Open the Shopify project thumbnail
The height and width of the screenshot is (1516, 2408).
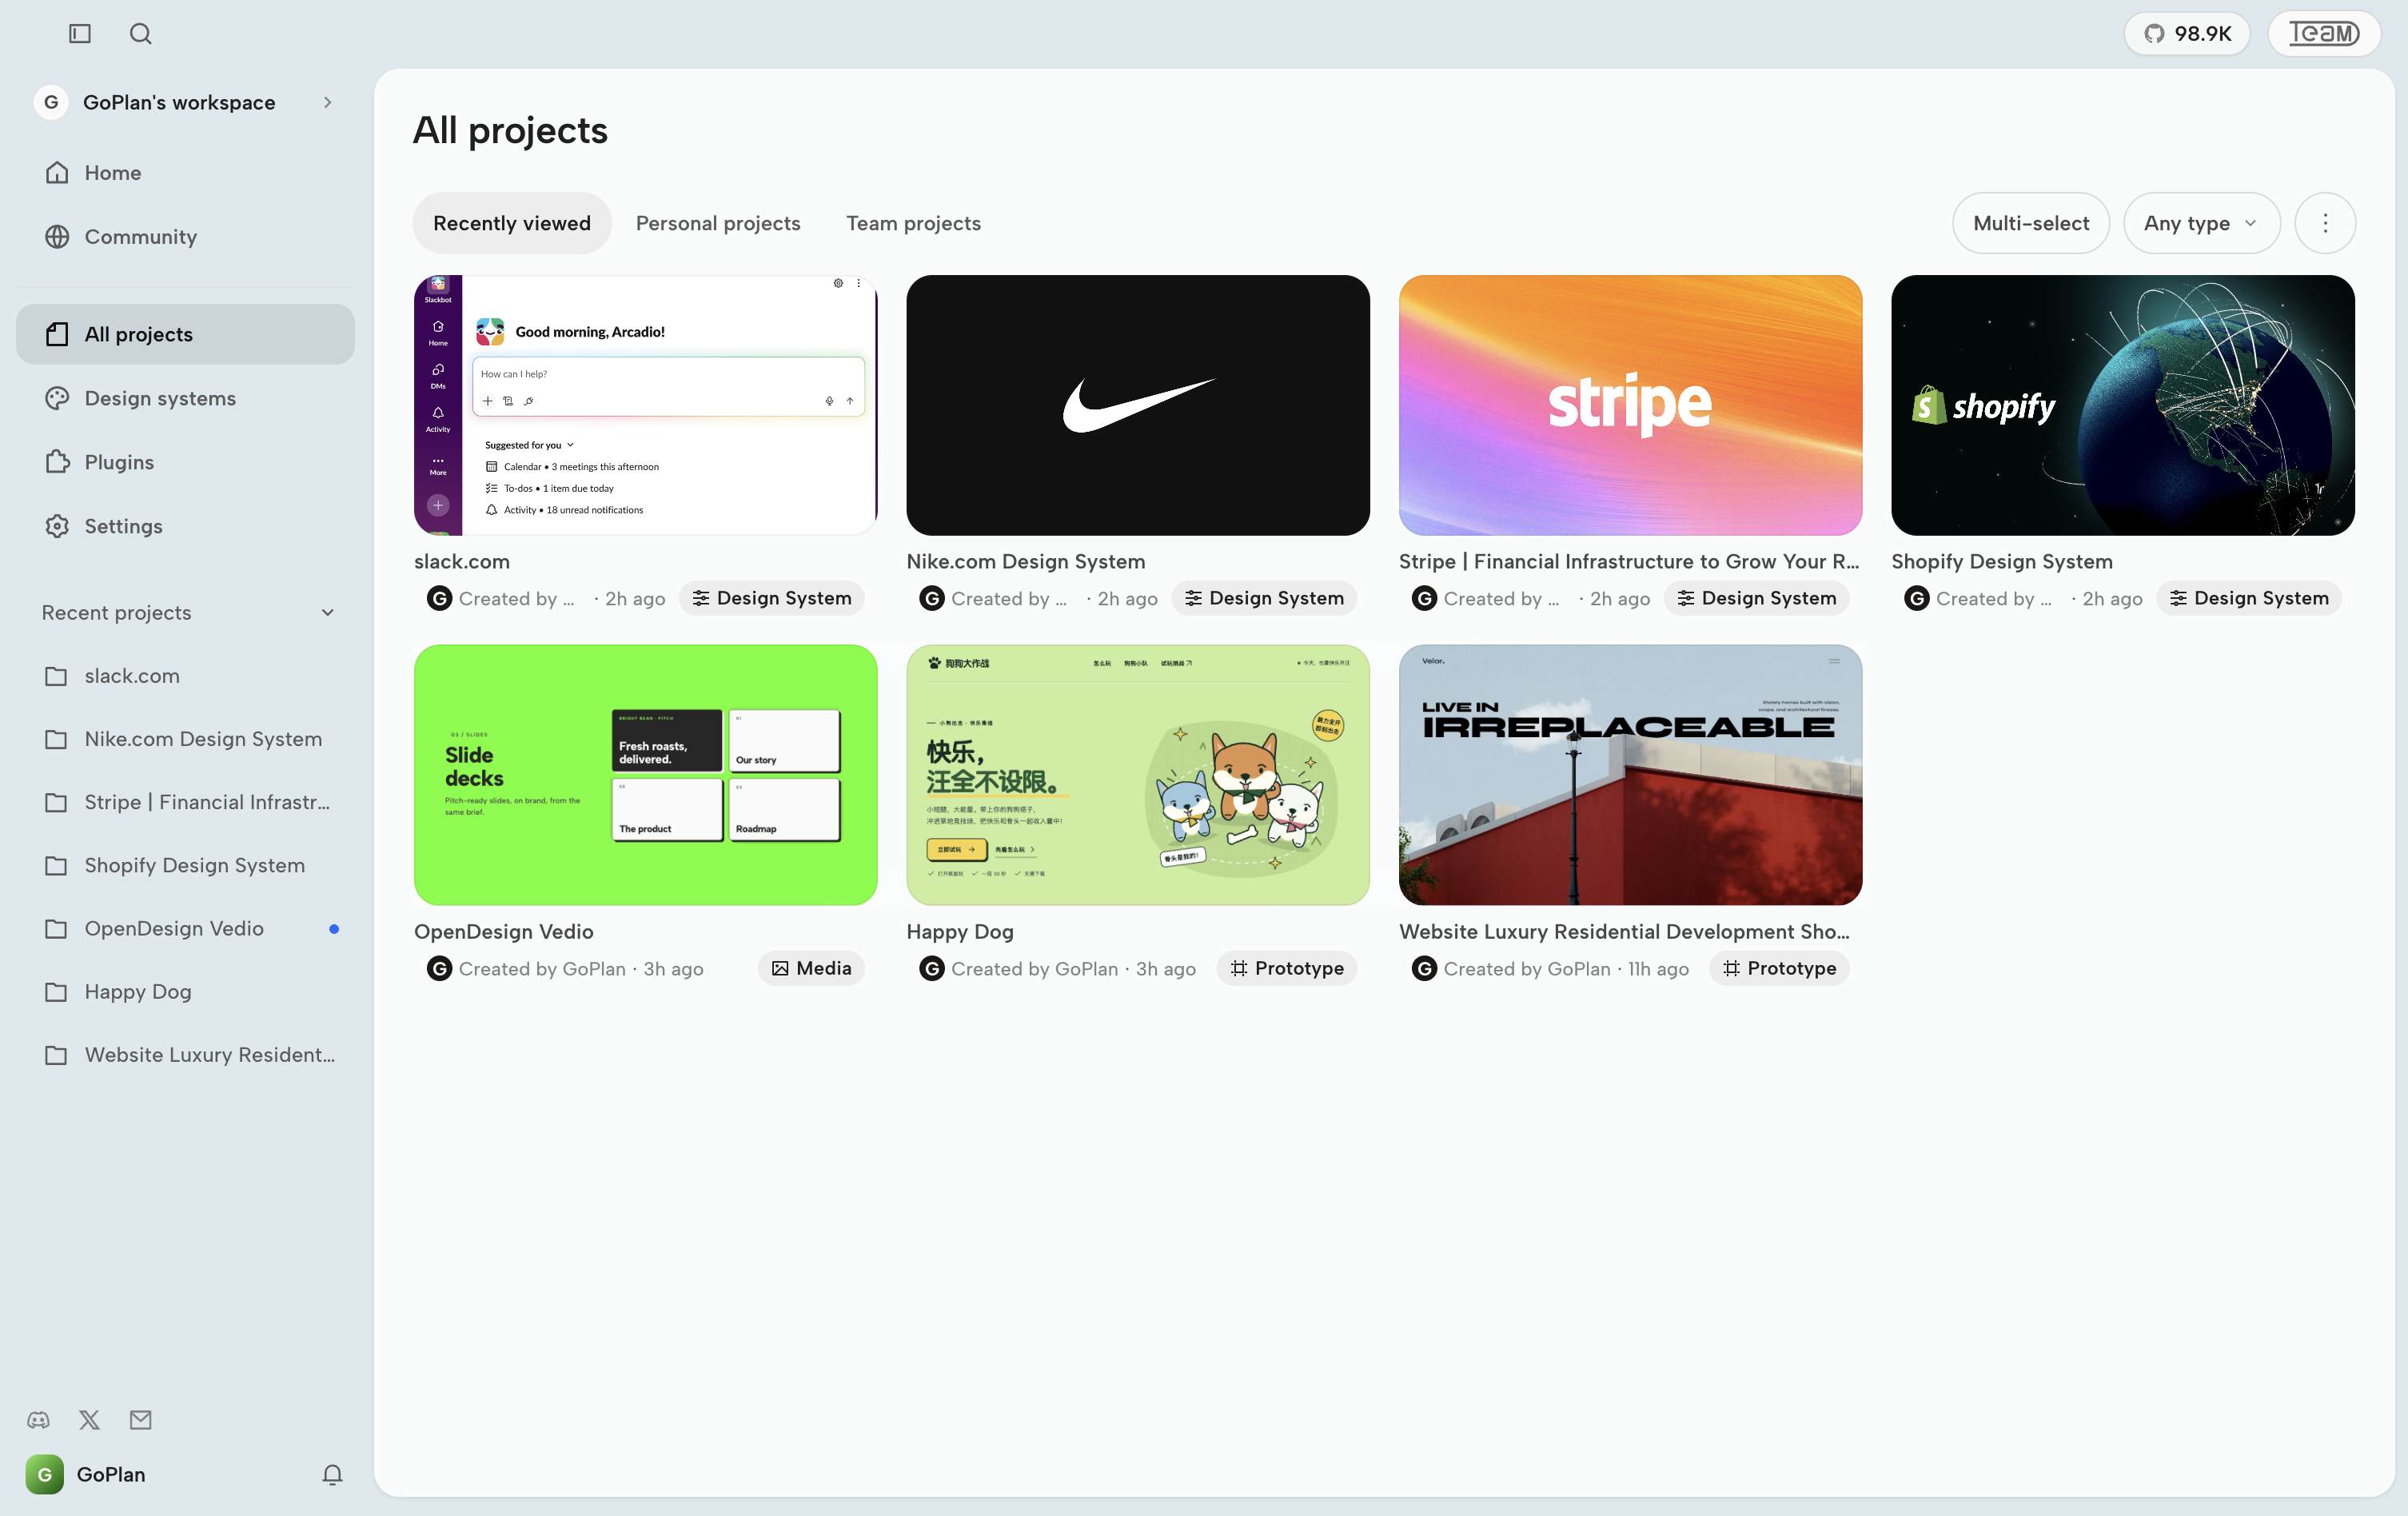[2122, 405]
